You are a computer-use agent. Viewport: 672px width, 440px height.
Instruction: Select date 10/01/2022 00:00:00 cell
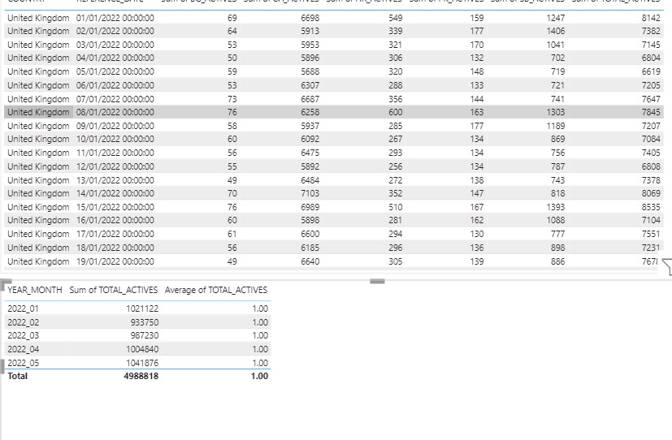pyautogui.click(x=115, y=139)
